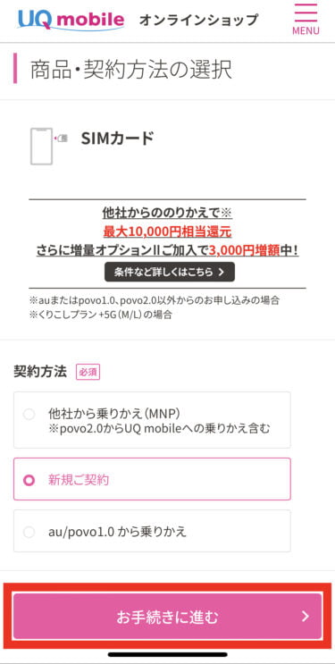The height and width of the screenshot is (664, 335).
Task: Select au/povo1.0 から乗りかえ radio button
Action: (29, 532)
